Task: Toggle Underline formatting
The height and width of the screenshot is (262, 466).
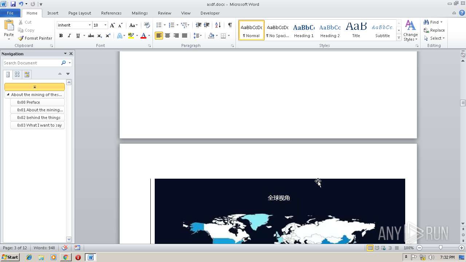Action: (x=78, y=36)
